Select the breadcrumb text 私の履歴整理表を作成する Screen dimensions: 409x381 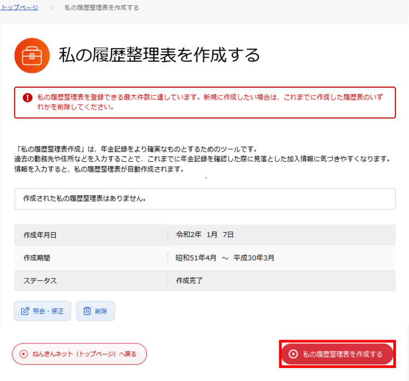pos(102,8)
